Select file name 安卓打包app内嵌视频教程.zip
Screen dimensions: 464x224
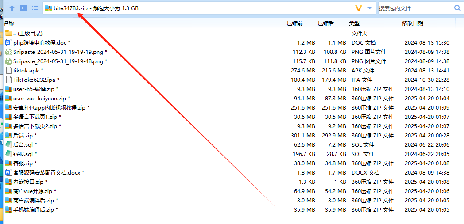click(x=50, y=108)
